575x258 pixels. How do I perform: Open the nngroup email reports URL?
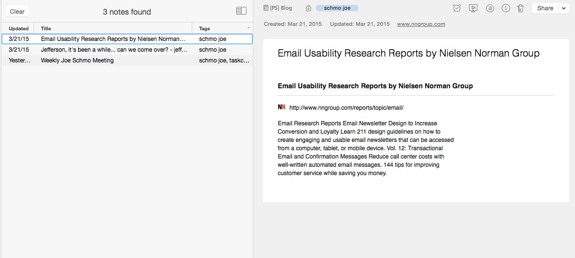tap(346, 108)
